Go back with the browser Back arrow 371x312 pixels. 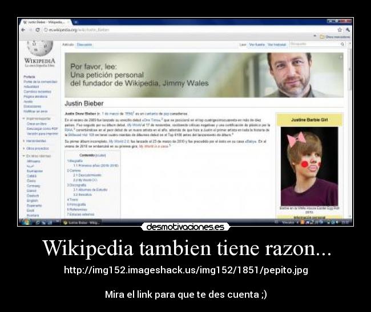click(23, 30)
